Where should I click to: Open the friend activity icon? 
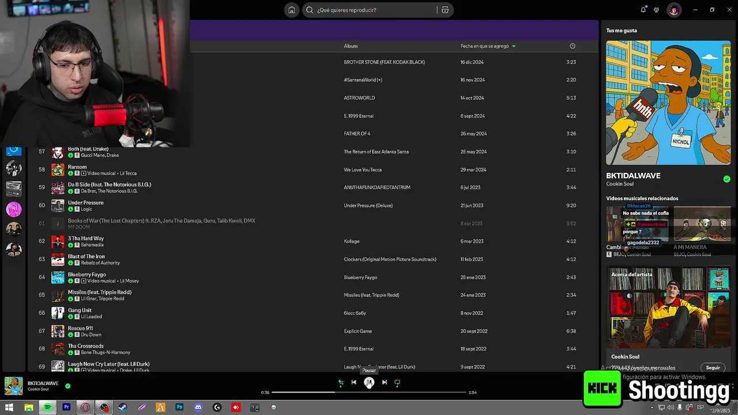point(656,10)
